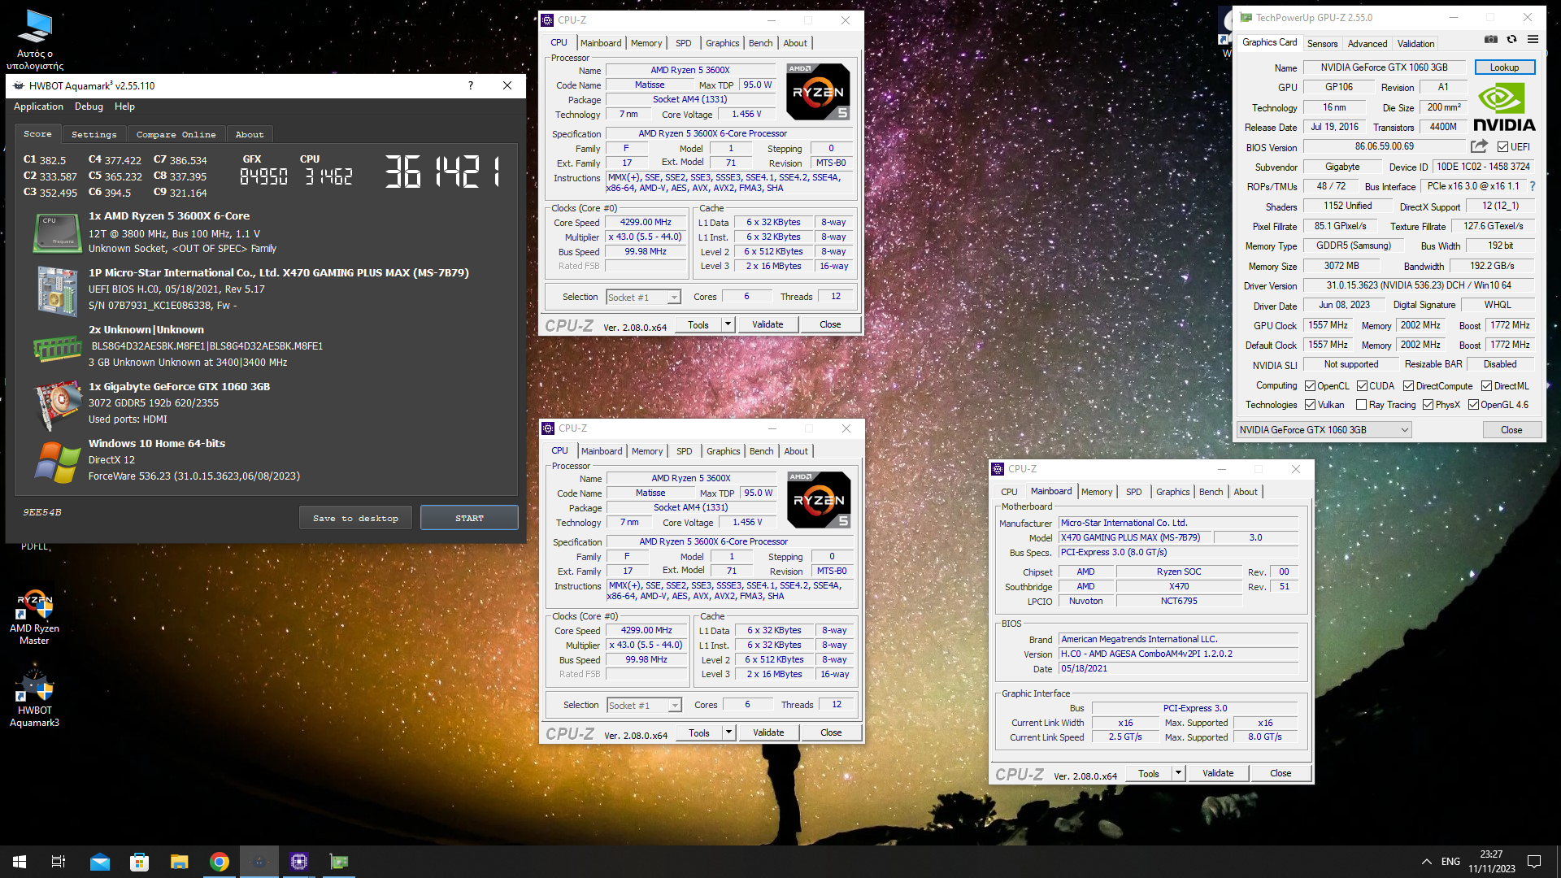Image resolution: width=1561 pixels, height=878 pixels.
Task: Click Validate in upper CPU-Z window
Action: [767, 324]
